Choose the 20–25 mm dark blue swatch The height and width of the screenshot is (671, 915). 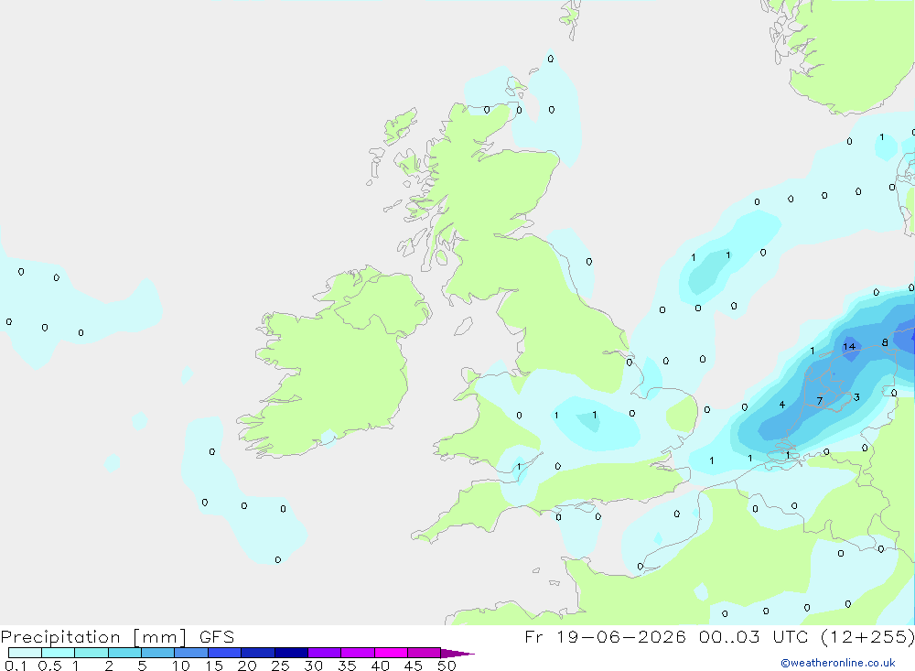tap(258, 653)
